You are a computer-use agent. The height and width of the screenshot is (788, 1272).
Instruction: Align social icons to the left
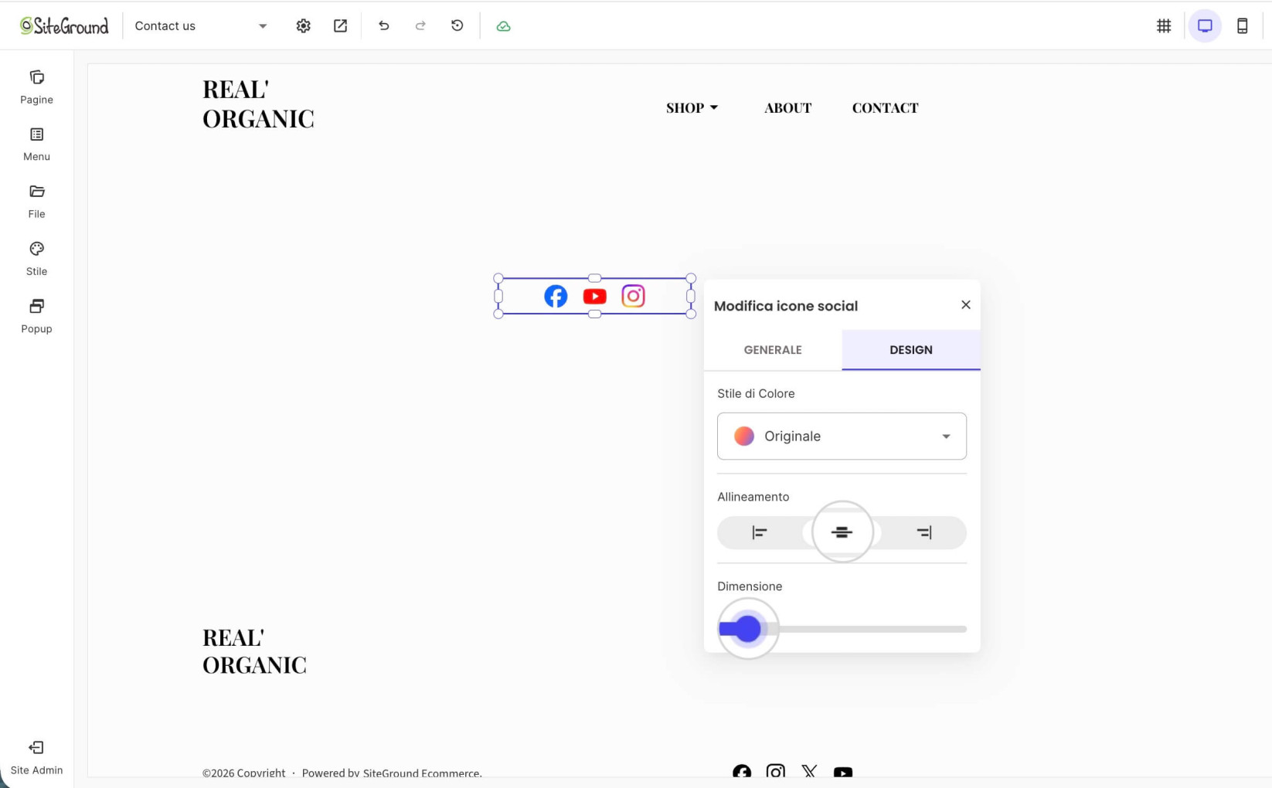tap(759, 532)
